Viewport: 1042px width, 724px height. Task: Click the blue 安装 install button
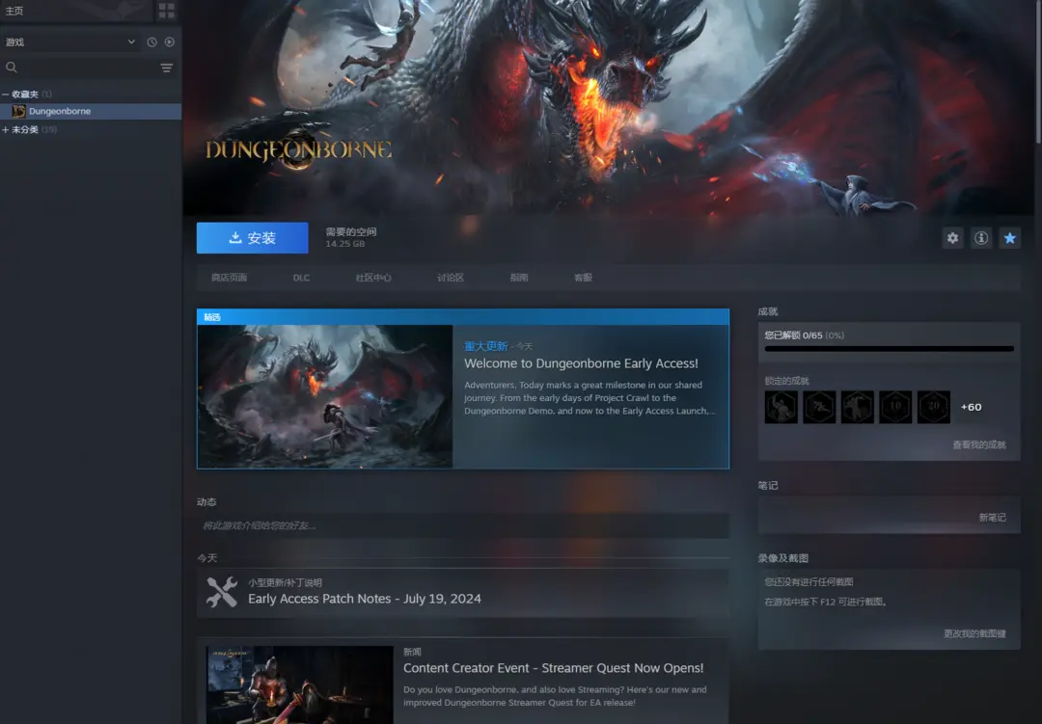(x=253, y=238)
